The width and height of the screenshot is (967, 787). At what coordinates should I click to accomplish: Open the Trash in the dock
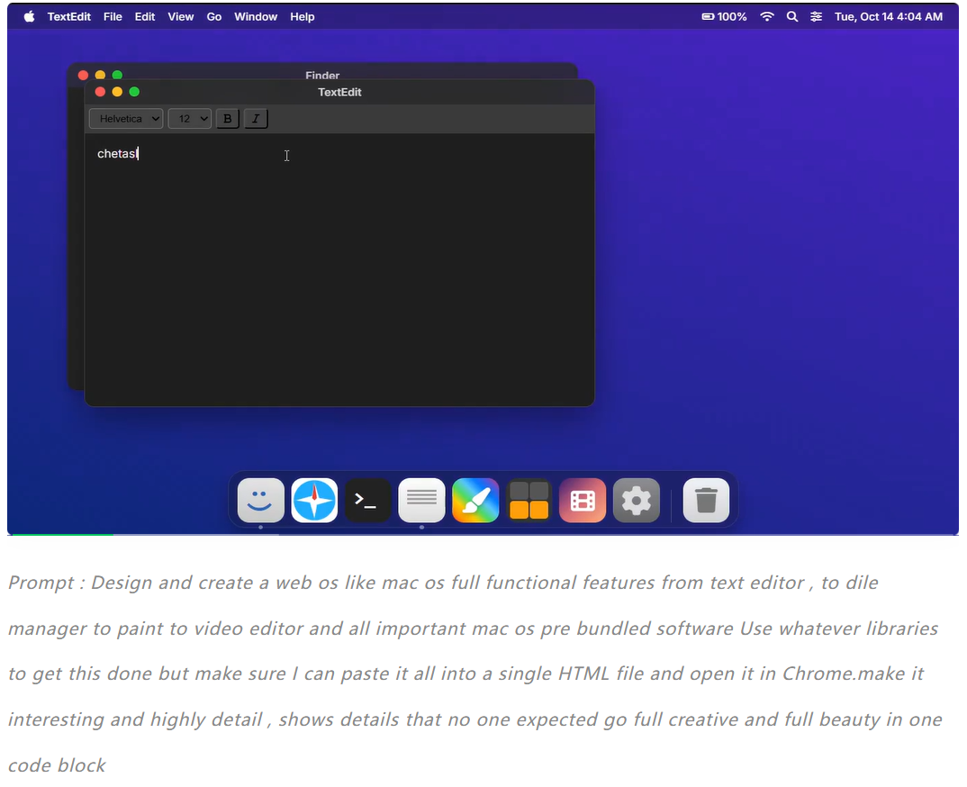[706, 501]
